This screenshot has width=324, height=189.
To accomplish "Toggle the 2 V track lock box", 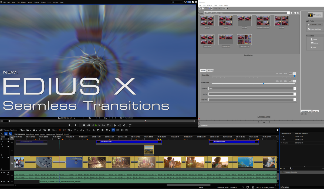I will tap(8, 147).
